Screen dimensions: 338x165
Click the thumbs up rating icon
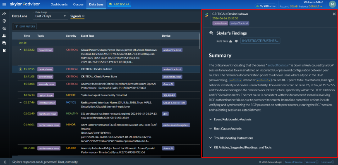[231, 41]
